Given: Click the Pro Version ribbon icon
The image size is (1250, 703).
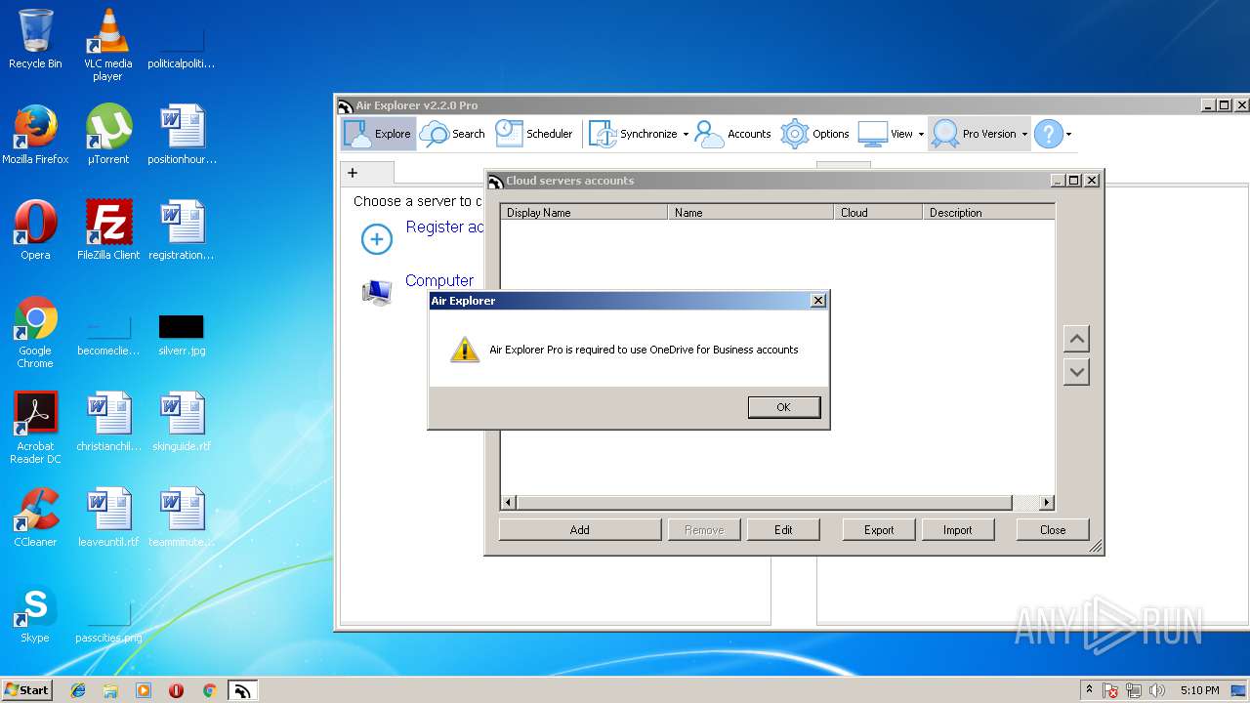Looking at the screenshot, I should click(x=944, y=134).
